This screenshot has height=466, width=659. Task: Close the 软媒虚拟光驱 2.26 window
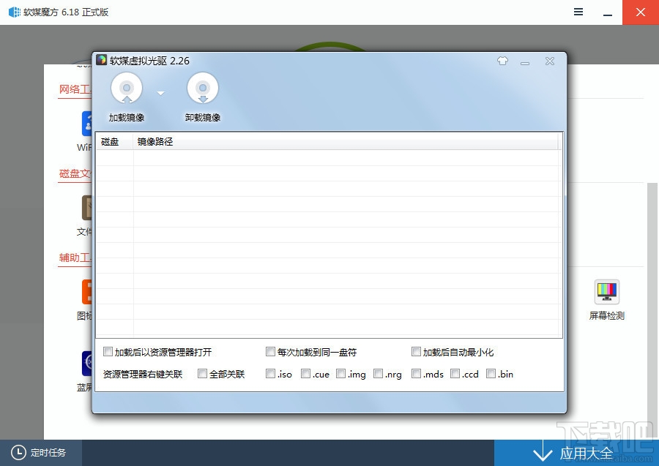pyautogui.click(x=550, y=61)
